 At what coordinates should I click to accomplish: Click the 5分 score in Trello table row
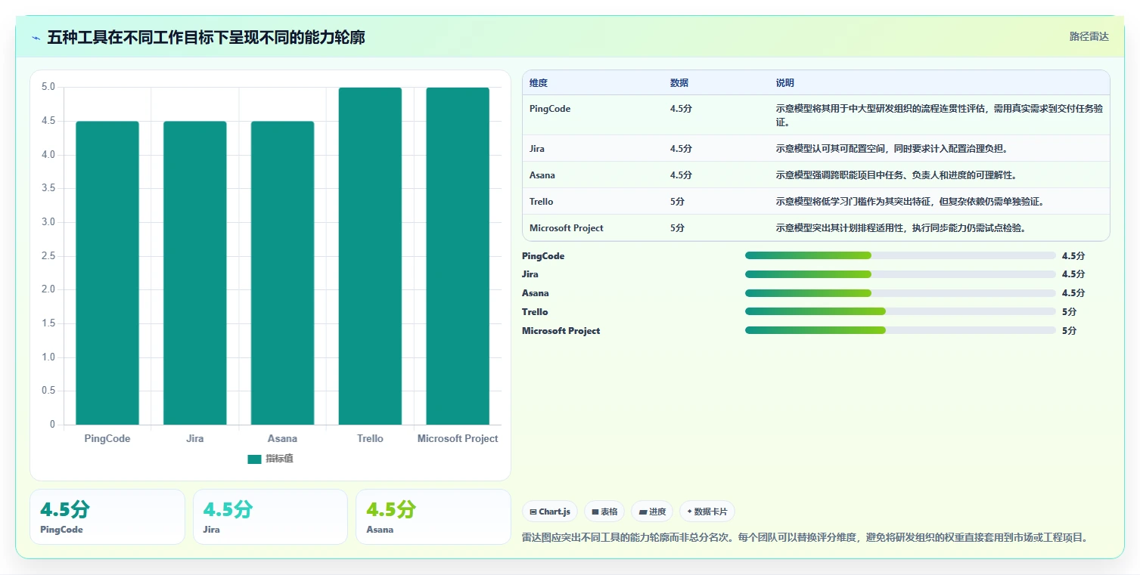pos(677,202)
